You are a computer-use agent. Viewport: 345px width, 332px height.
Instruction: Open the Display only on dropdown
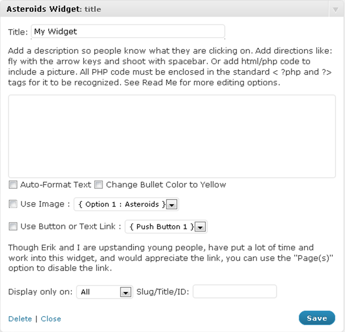click(104, 292)
